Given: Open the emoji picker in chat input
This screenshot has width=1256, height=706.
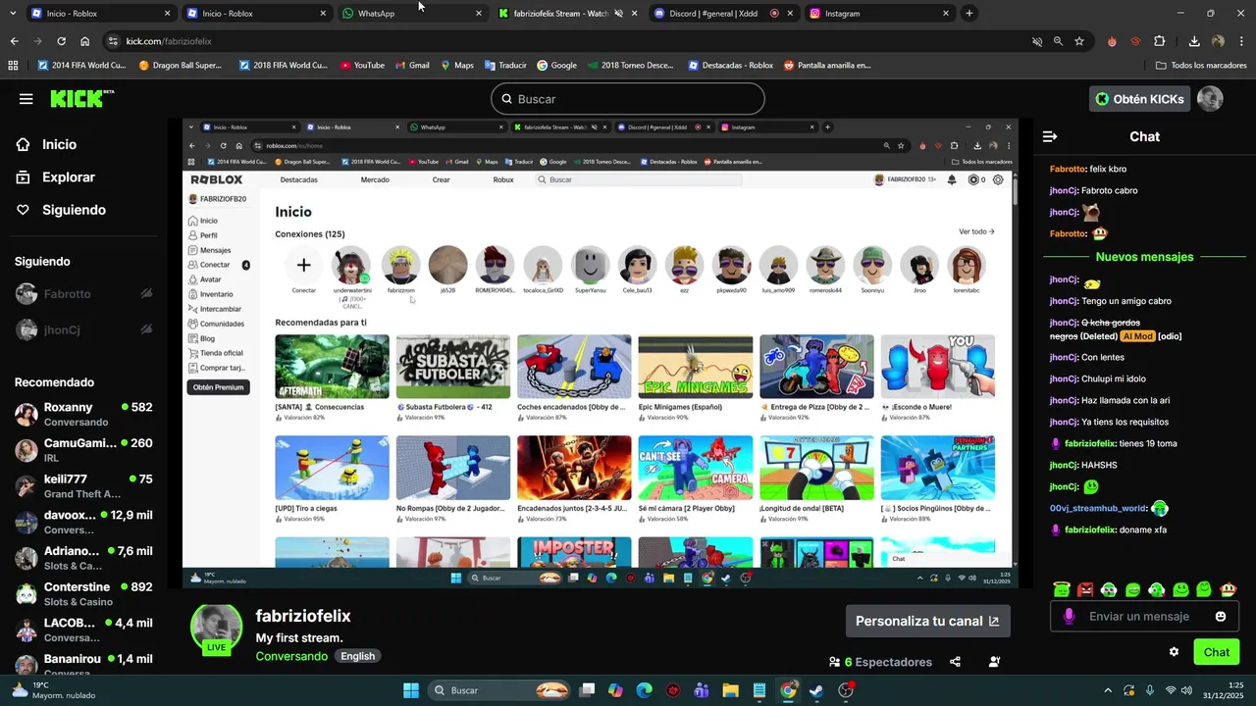Looking at the screenshot, I should click(x=1221, y=616).
